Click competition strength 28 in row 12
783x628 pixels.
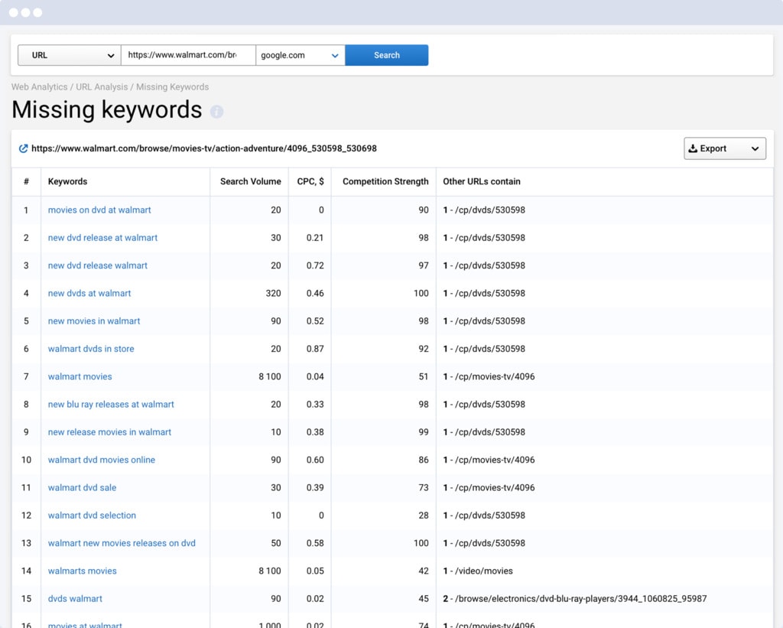(x=424, y=515)
